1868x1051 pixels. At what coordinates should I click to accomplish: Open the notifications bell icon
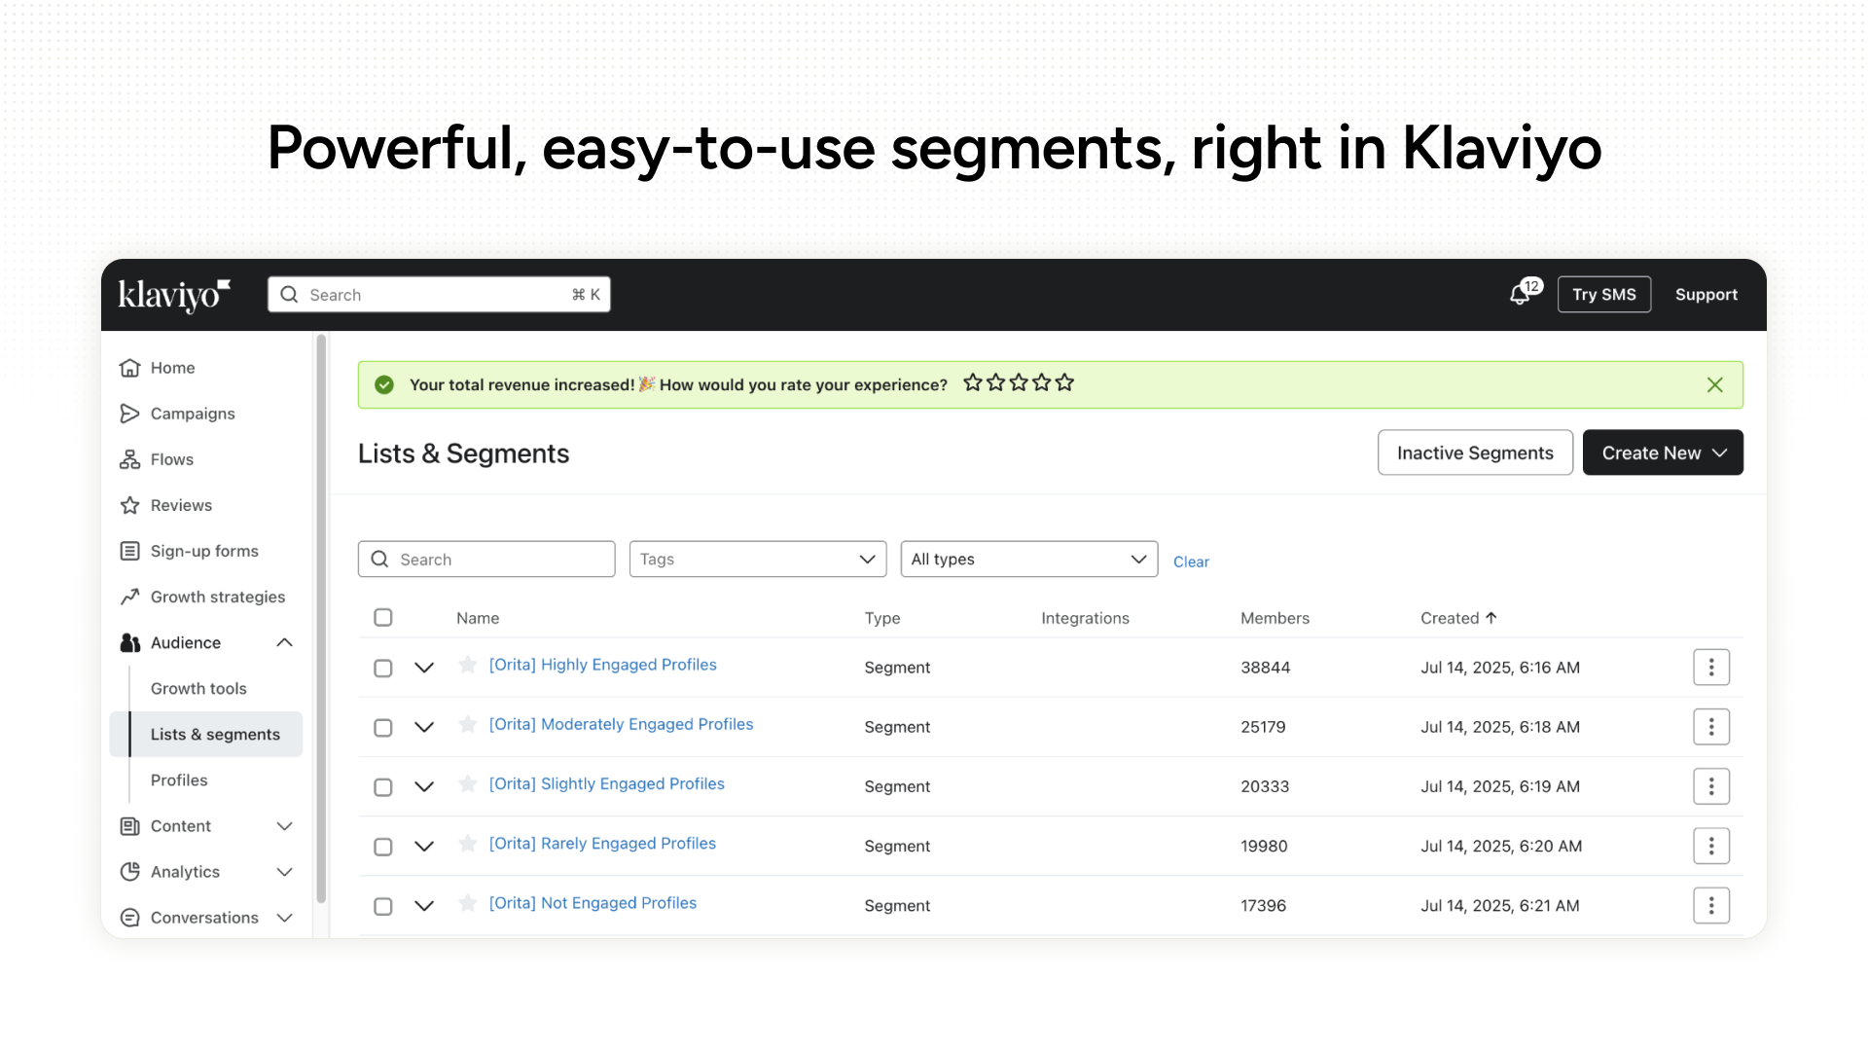coord(1520,295)
